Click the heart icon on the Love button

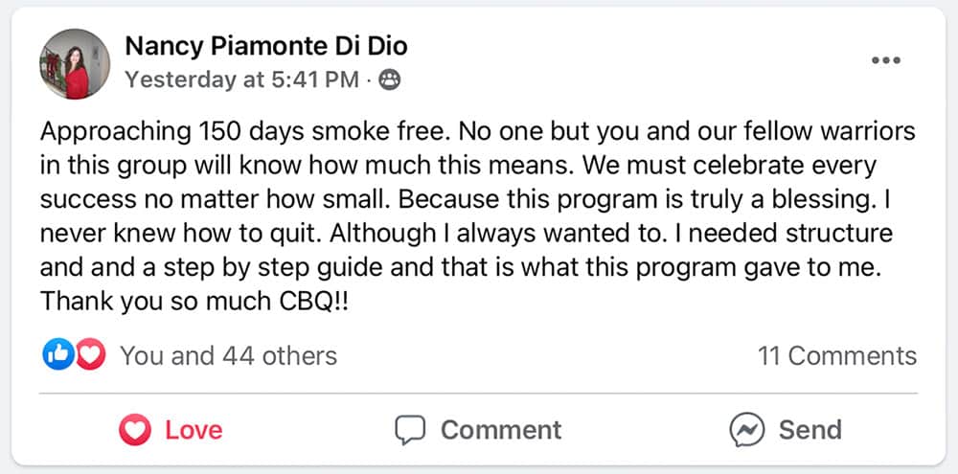tap(135, 430)
